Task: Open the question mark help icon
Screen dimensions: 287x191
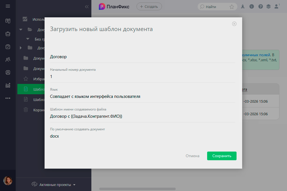Action: [260, 7]
